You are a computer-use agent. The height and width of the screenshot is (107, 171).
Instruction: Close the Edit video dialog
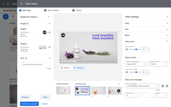22,4
